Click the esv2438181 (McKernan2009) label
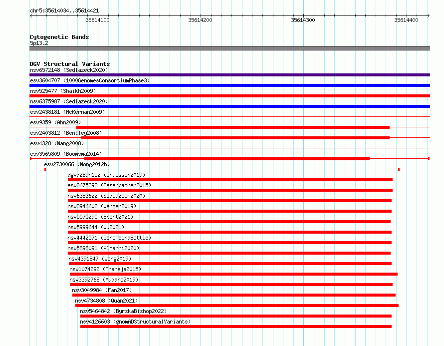 67,112
